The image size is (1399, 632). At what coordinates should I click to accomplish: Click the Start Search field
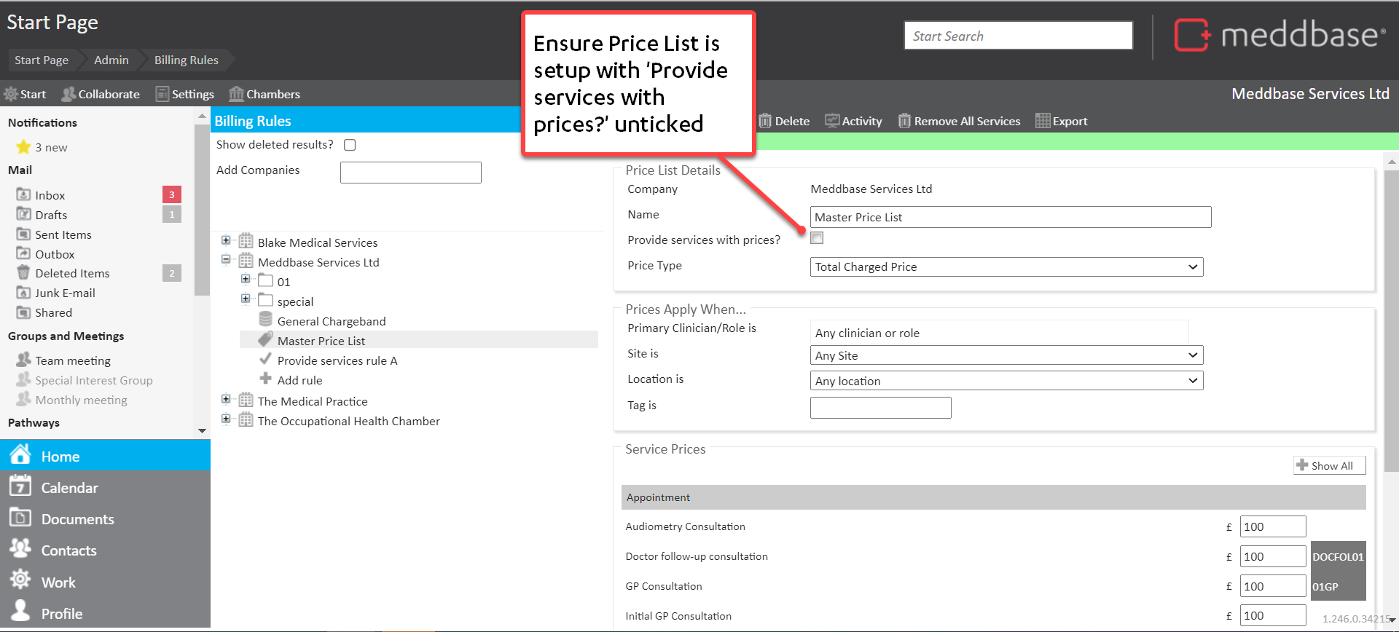click(x=1018, y=36)
